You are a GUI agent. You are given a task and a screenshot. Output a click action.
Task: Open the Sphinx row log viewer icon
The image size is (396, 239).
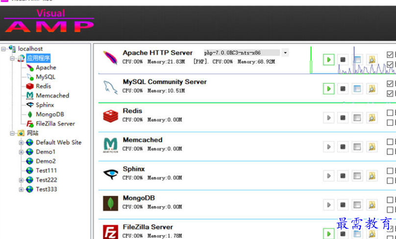pyautogui.click(x=372, y=175)
